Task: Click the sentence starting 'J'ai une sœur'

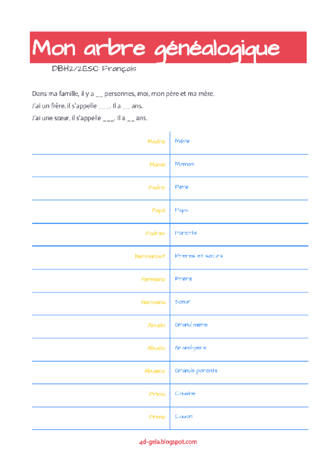Action: [x=89, y=118]
